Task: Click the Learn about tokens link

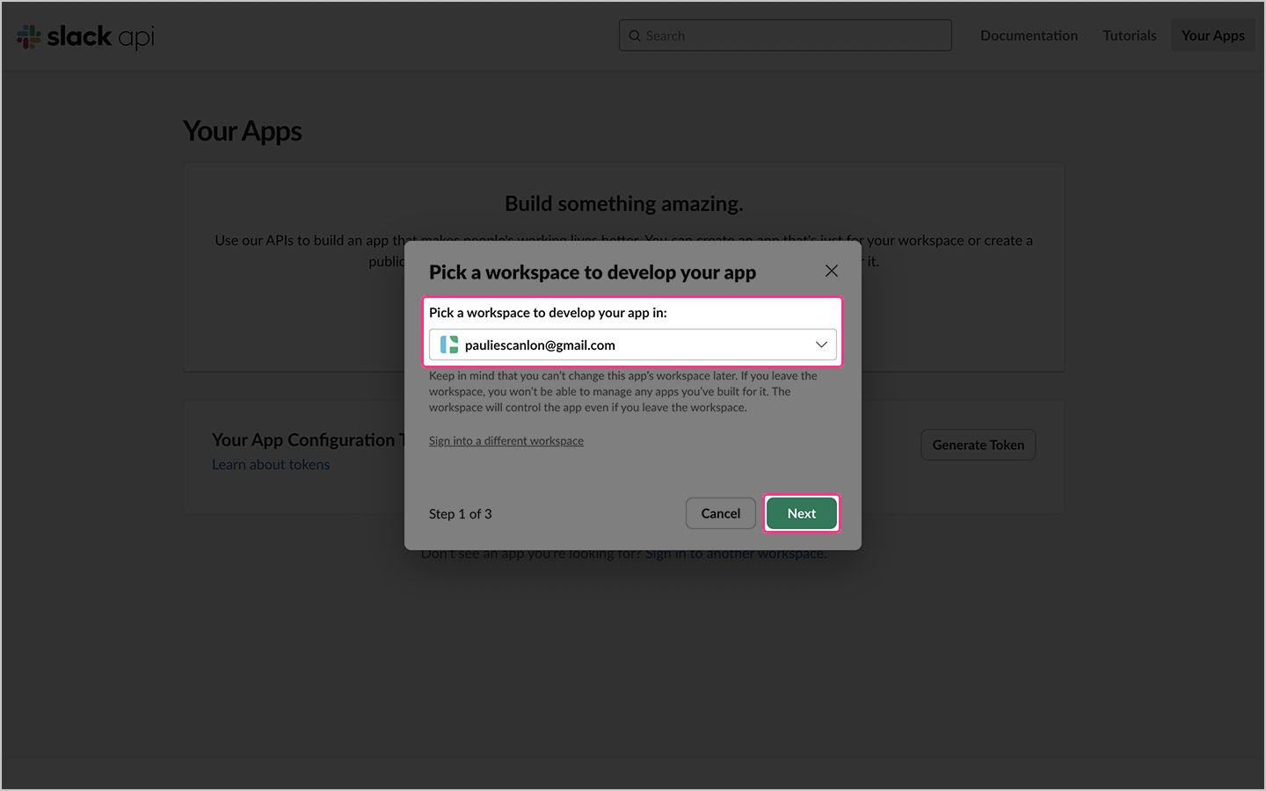Action: pyautogui.click(x=271, y=464)
